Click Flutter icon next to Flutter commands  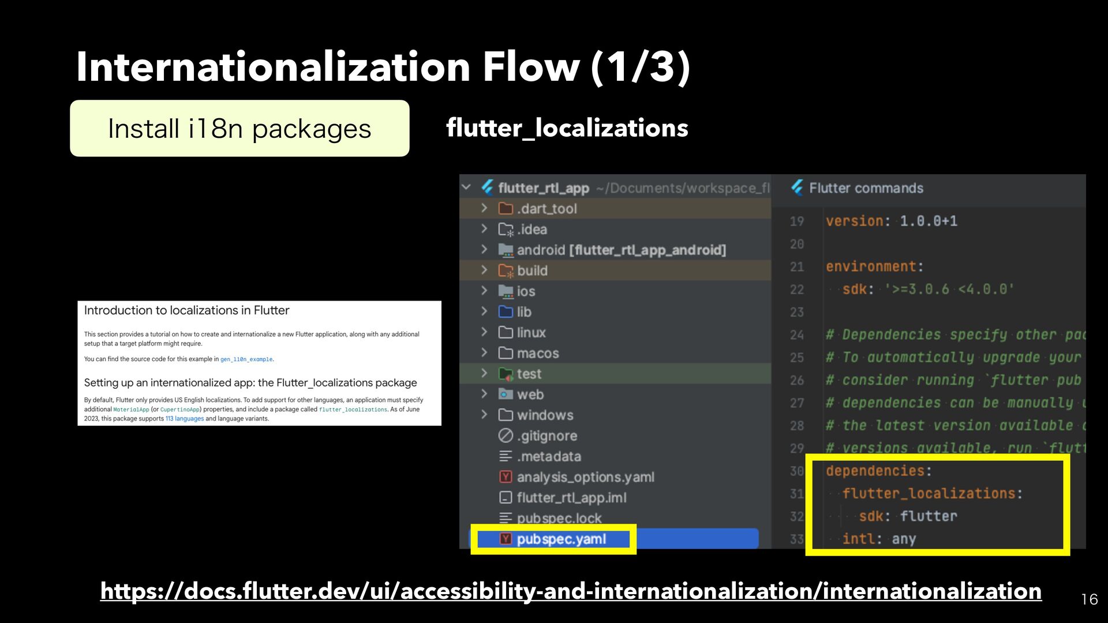pyautogui.click(x=798, y=187)
